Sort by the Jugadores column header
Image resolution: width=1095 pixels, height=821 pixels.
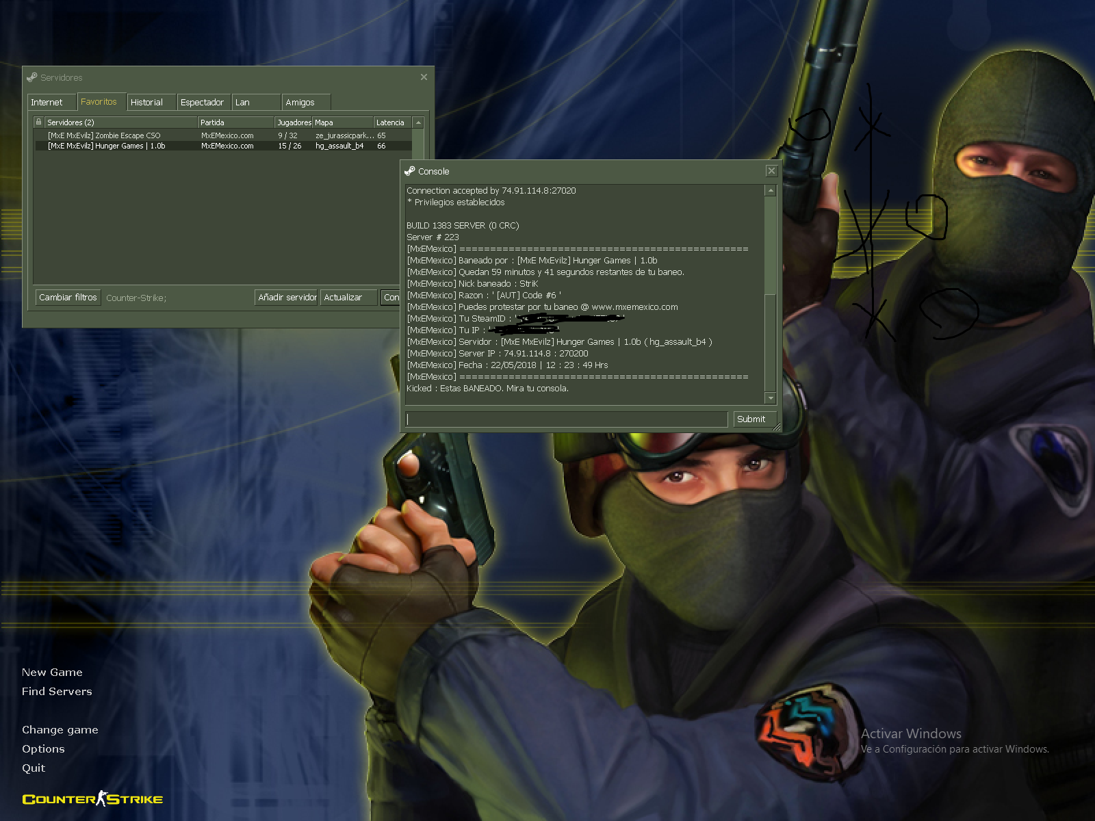[x=294, y=122]
